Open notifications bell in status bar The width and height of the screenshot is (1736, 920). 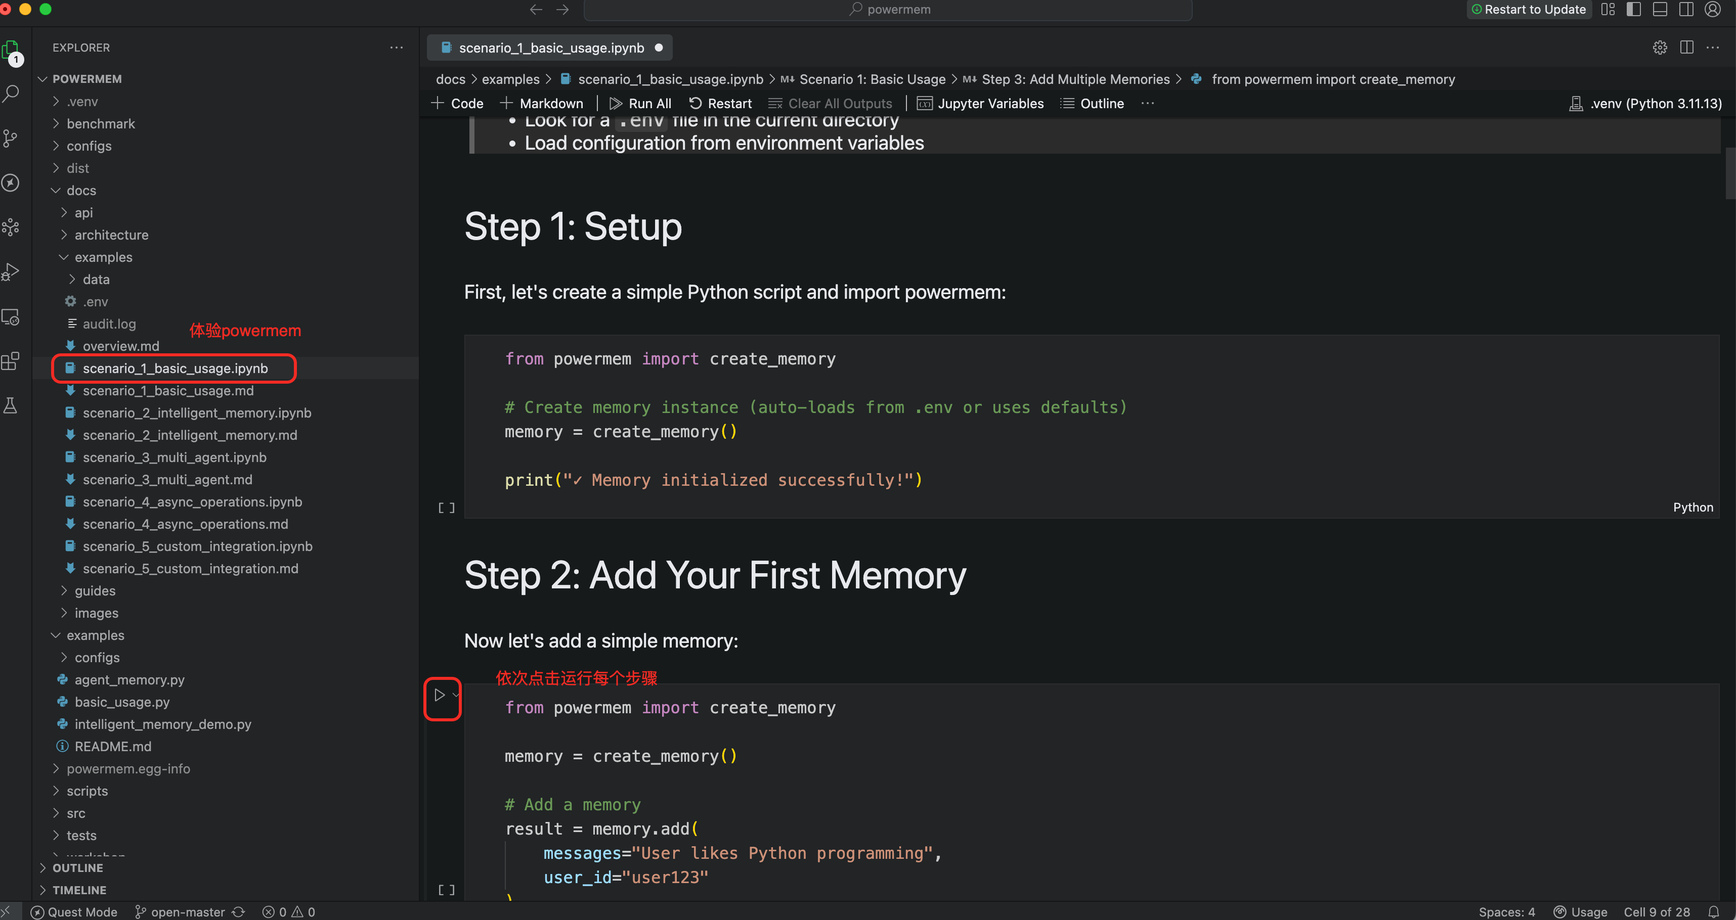(x=1714, y=911)
